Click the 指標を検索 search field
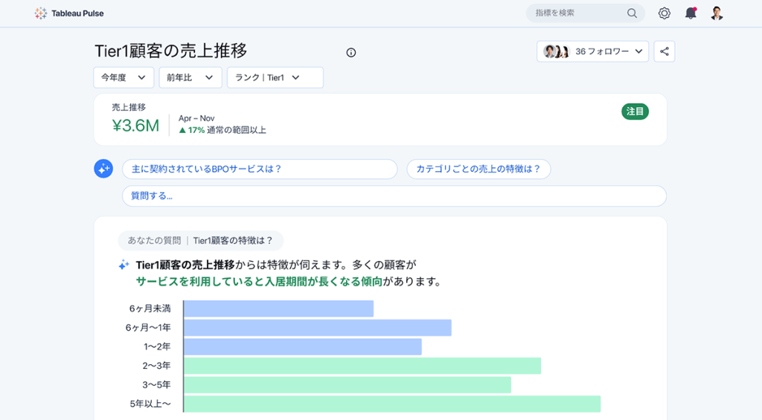Viewport: 762px width, 420px height. (x=577, y=13)
